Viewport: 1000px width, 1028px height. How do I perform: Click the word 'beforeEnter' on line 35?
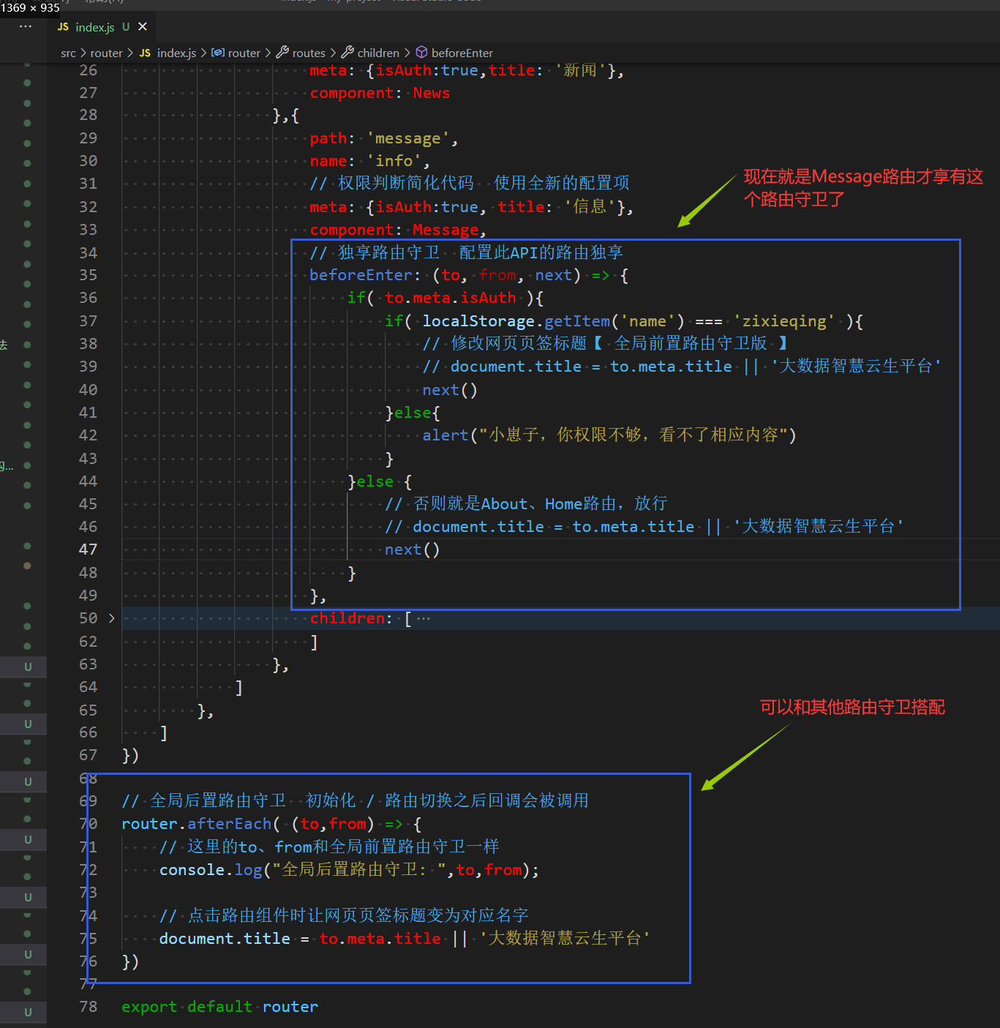[361, 275]
